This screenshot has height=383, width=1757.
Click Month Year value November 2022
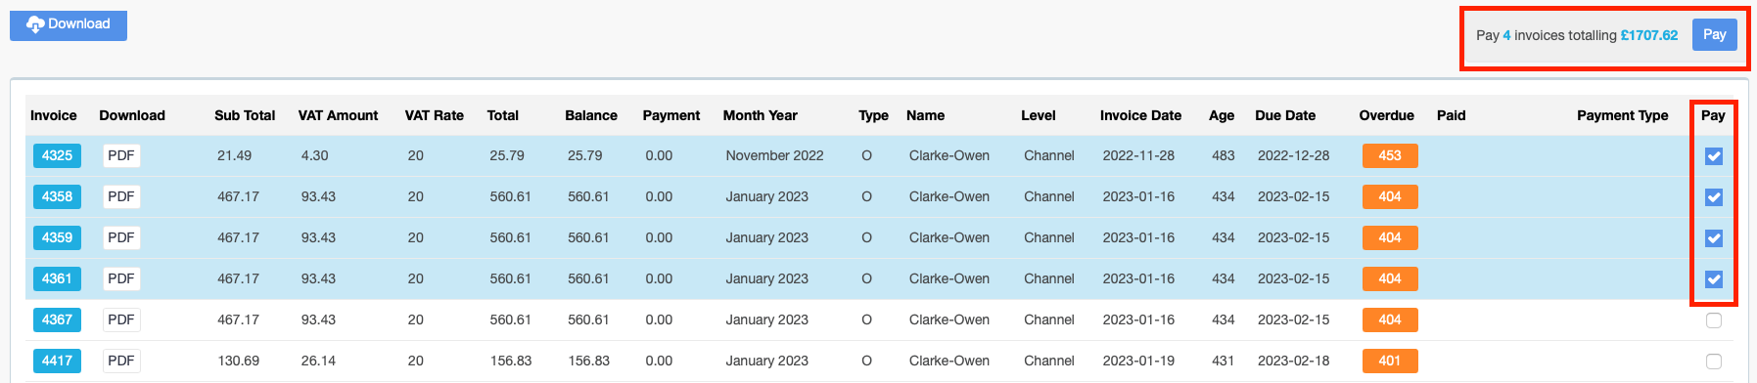pos(774,155)
